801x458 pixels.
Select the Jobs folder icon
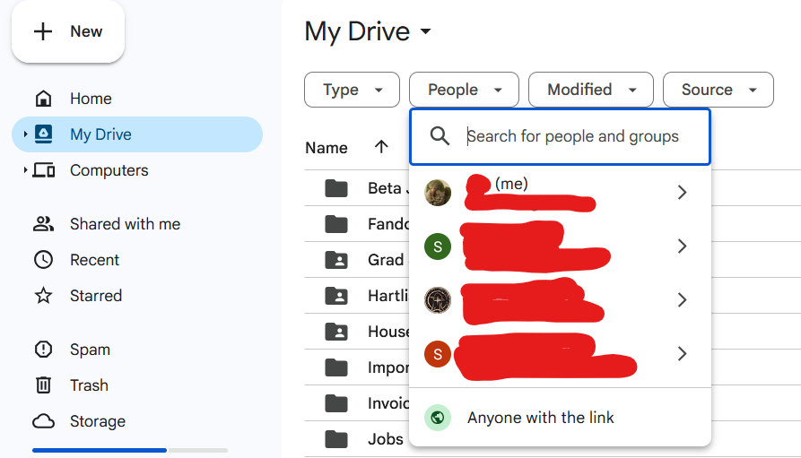(x=336, y=439)
